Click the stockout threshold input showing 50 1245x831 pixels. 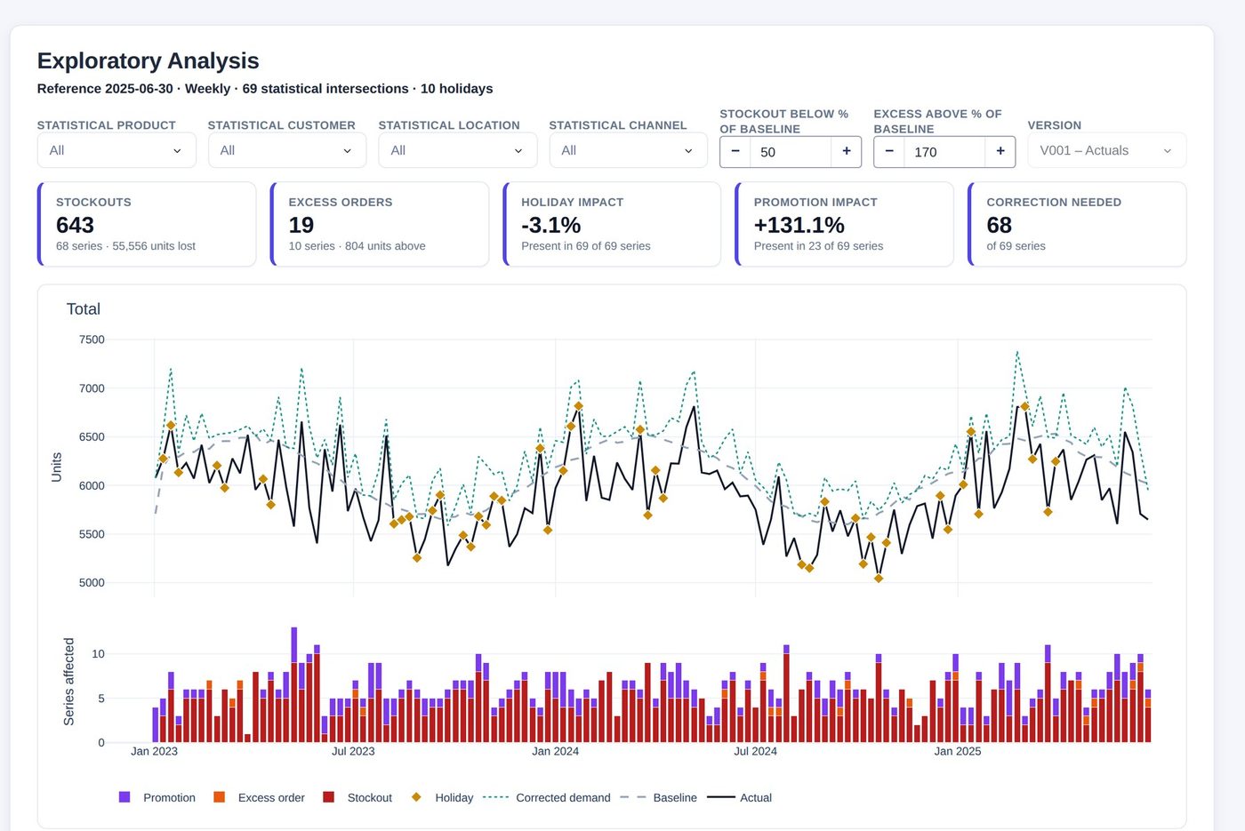(791, 152)
